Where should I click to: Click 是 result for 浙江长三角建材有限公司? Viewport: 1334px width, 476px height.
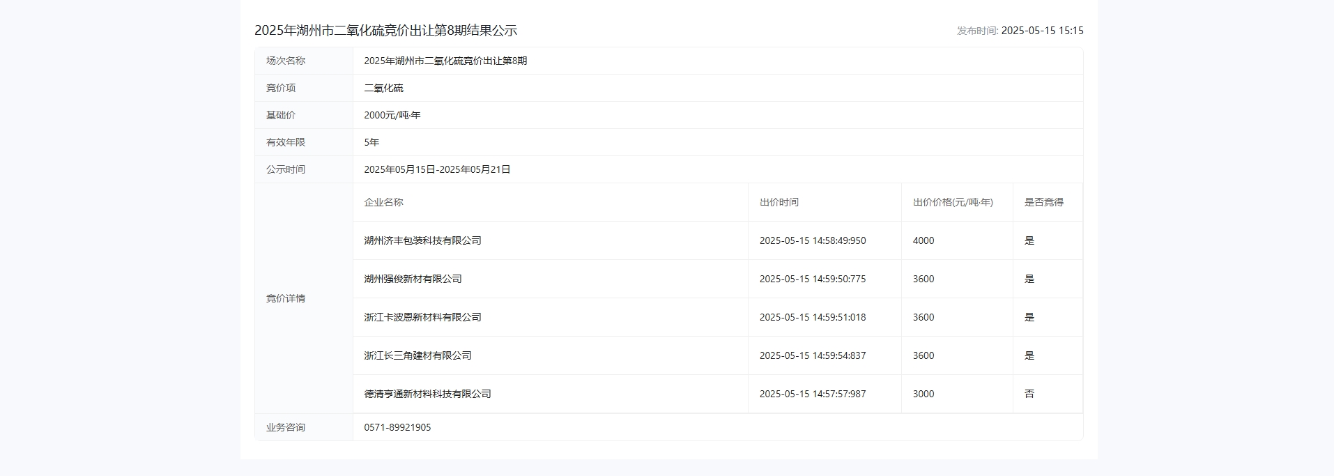coord(1029,355)
